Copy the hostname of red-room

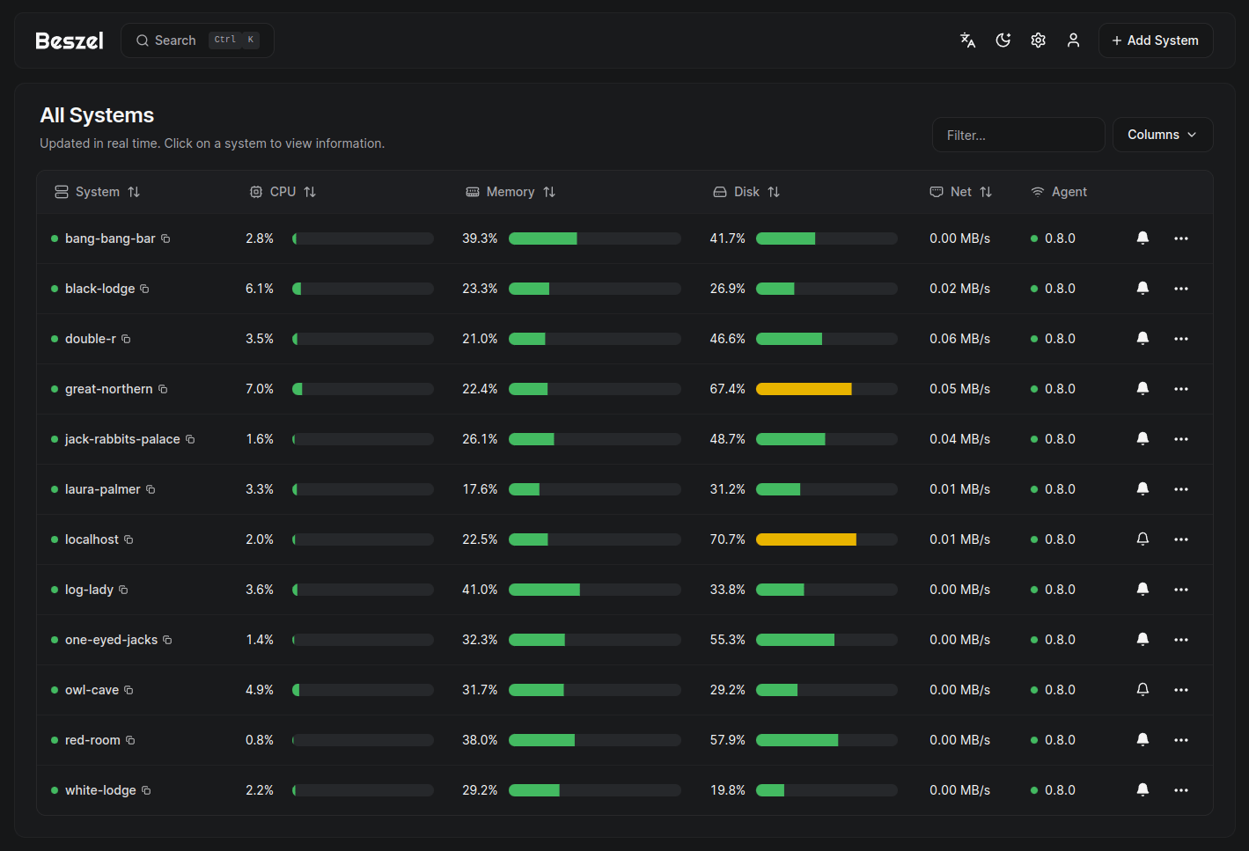(132, 740)
